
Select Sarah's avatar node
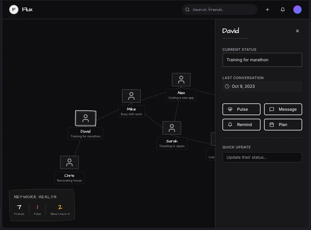[172, 128]
